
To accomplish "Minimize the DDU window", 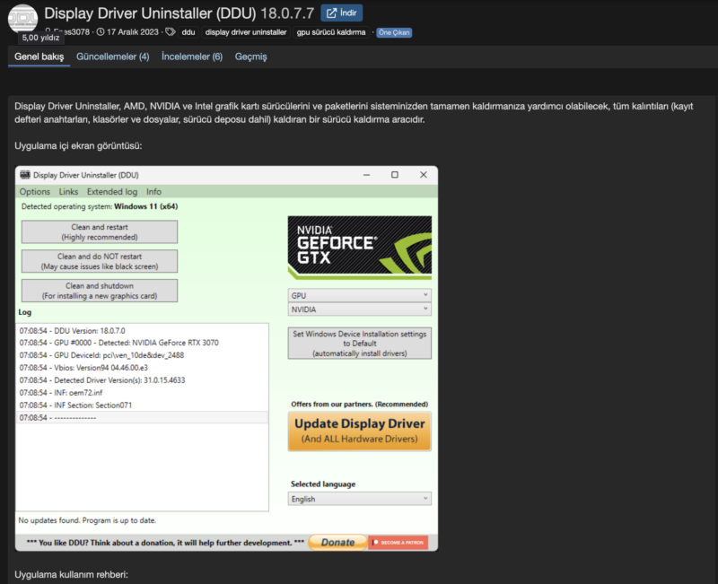I will coord(366,175).
